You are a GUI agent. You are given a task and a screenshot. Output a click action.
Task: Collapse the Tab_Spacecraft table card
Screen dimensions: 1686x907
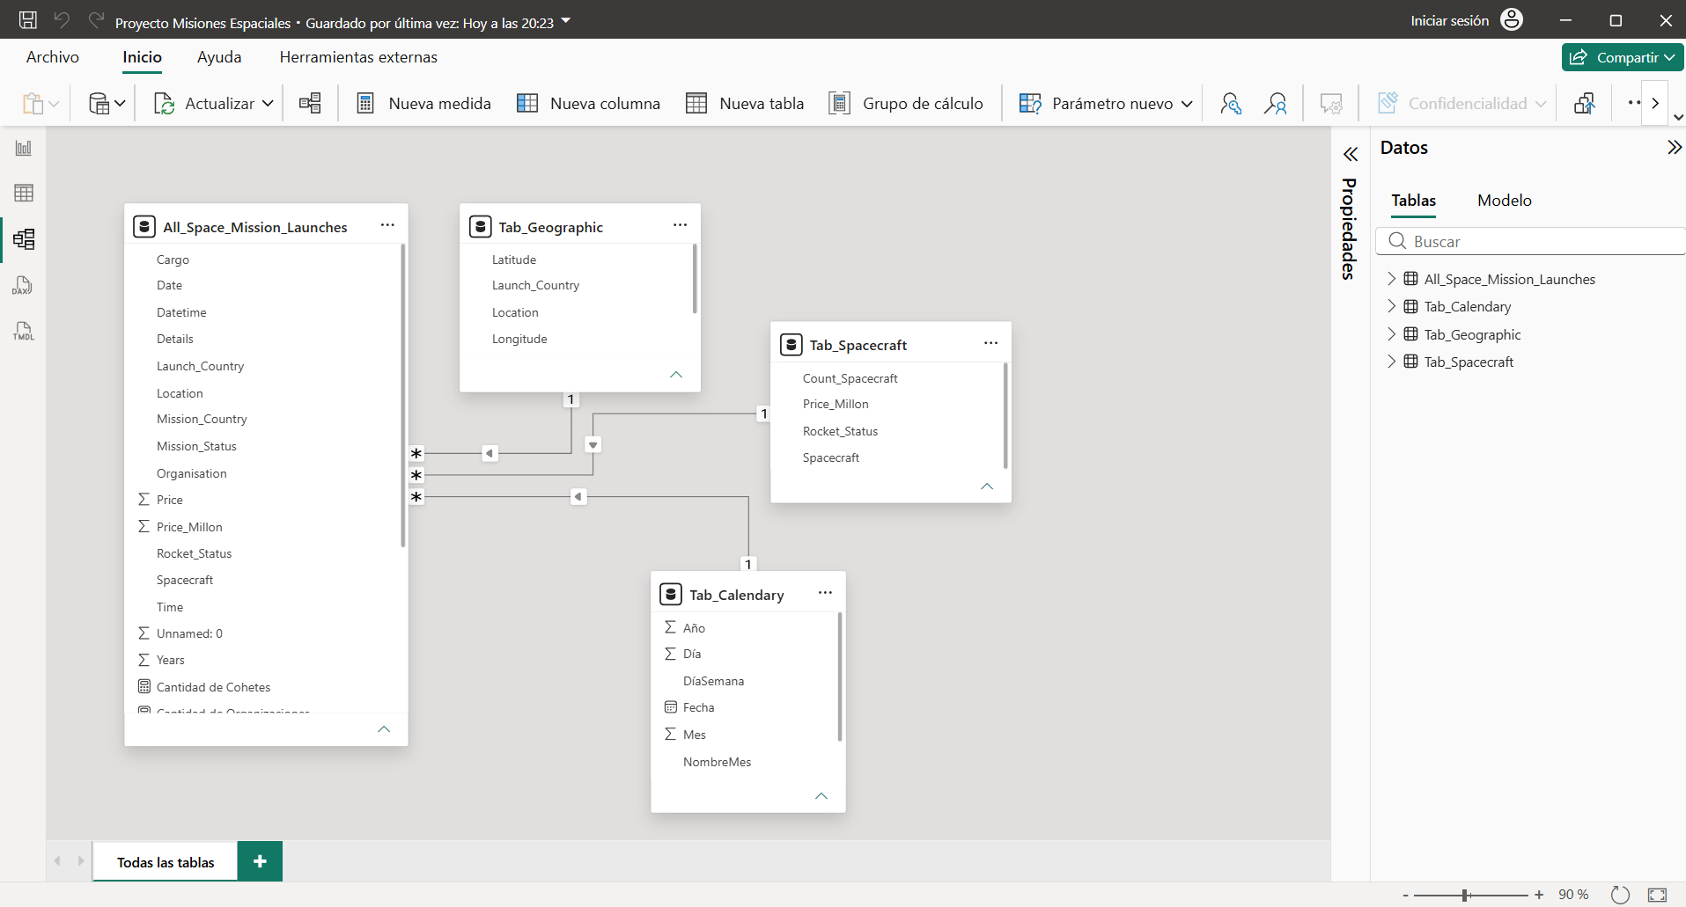tap(987, 486)
